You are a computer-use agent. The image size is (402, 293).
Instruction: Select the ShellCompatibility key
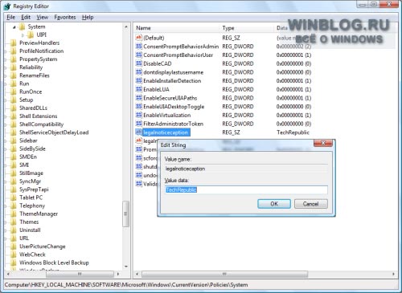[41, 124]
